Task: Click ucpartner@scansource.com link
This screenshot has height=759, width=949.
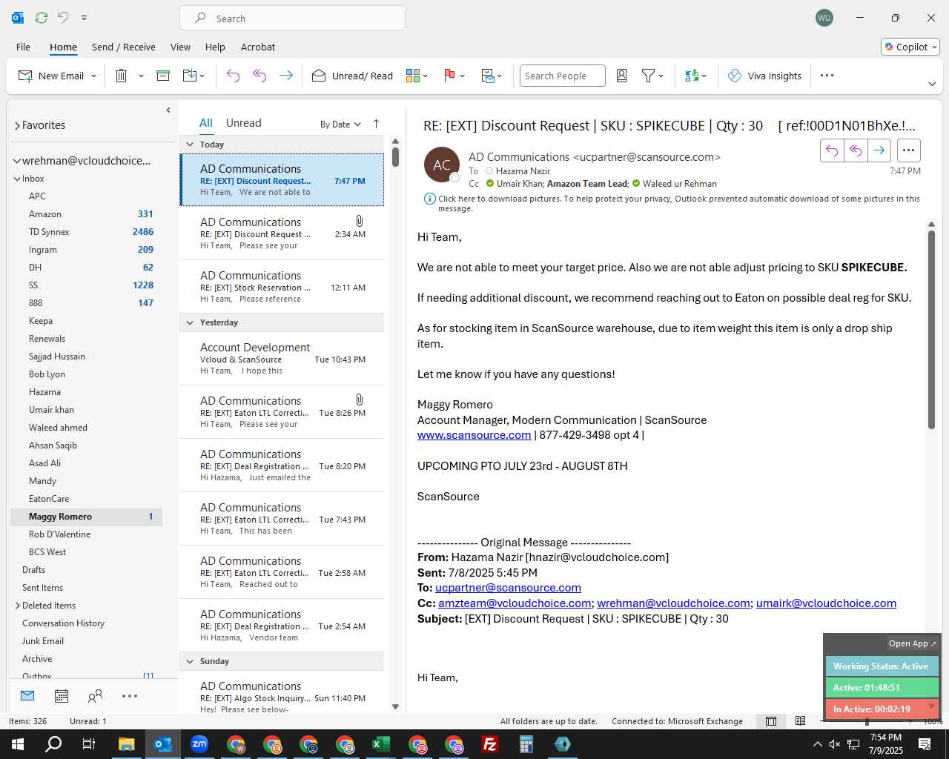Action: click(508, 588)
